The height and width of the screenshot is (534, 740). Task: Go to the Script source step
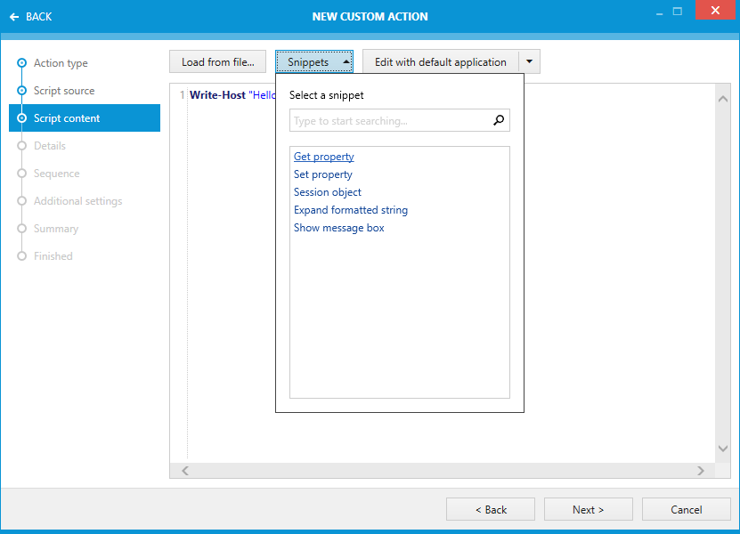[x=64, y=91]
